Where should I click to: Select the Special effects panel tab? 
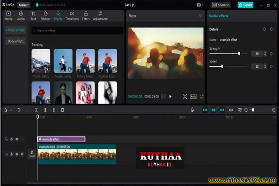219,16
